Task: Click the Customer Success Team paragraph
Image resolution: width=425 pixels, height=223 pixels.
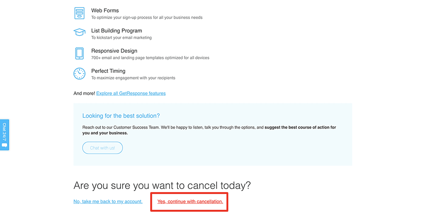Action: (x=209, y=130)
